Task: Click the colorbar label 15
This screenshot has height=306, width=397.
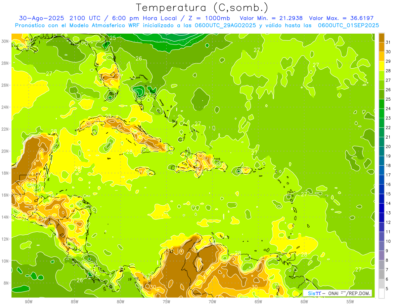Action: click(388, 194)
